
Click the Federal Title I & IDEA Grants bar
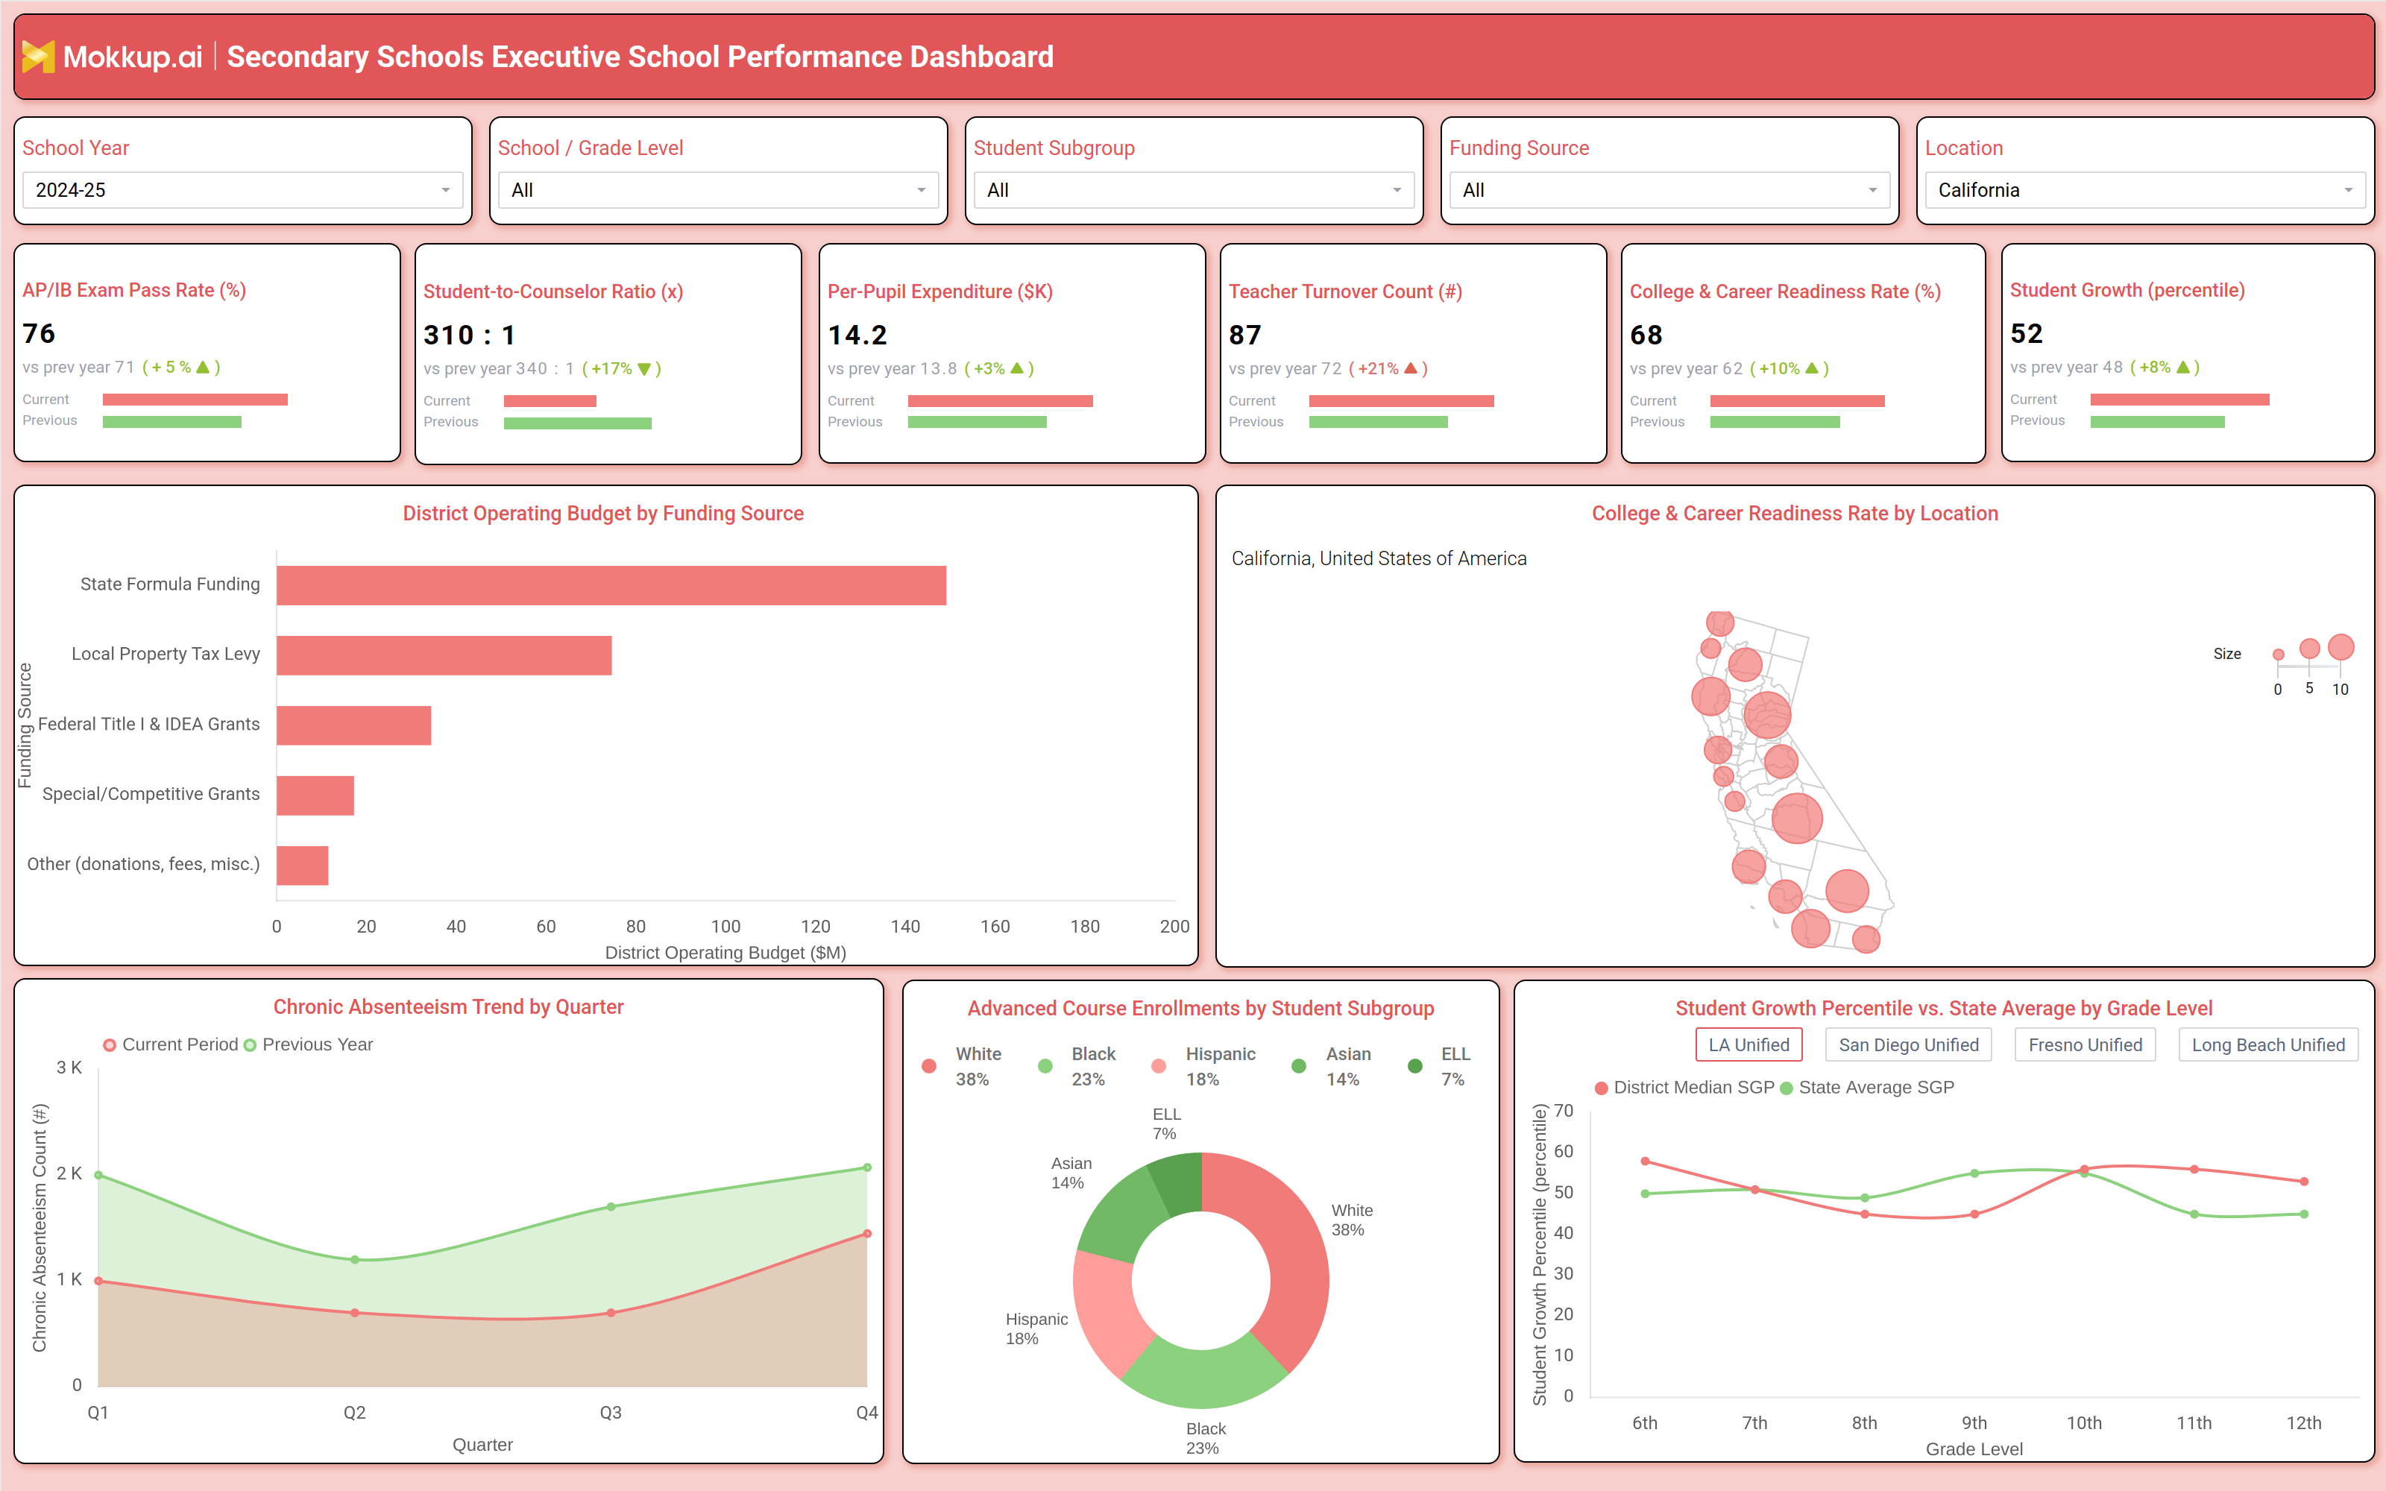click(x=354, y=726)
